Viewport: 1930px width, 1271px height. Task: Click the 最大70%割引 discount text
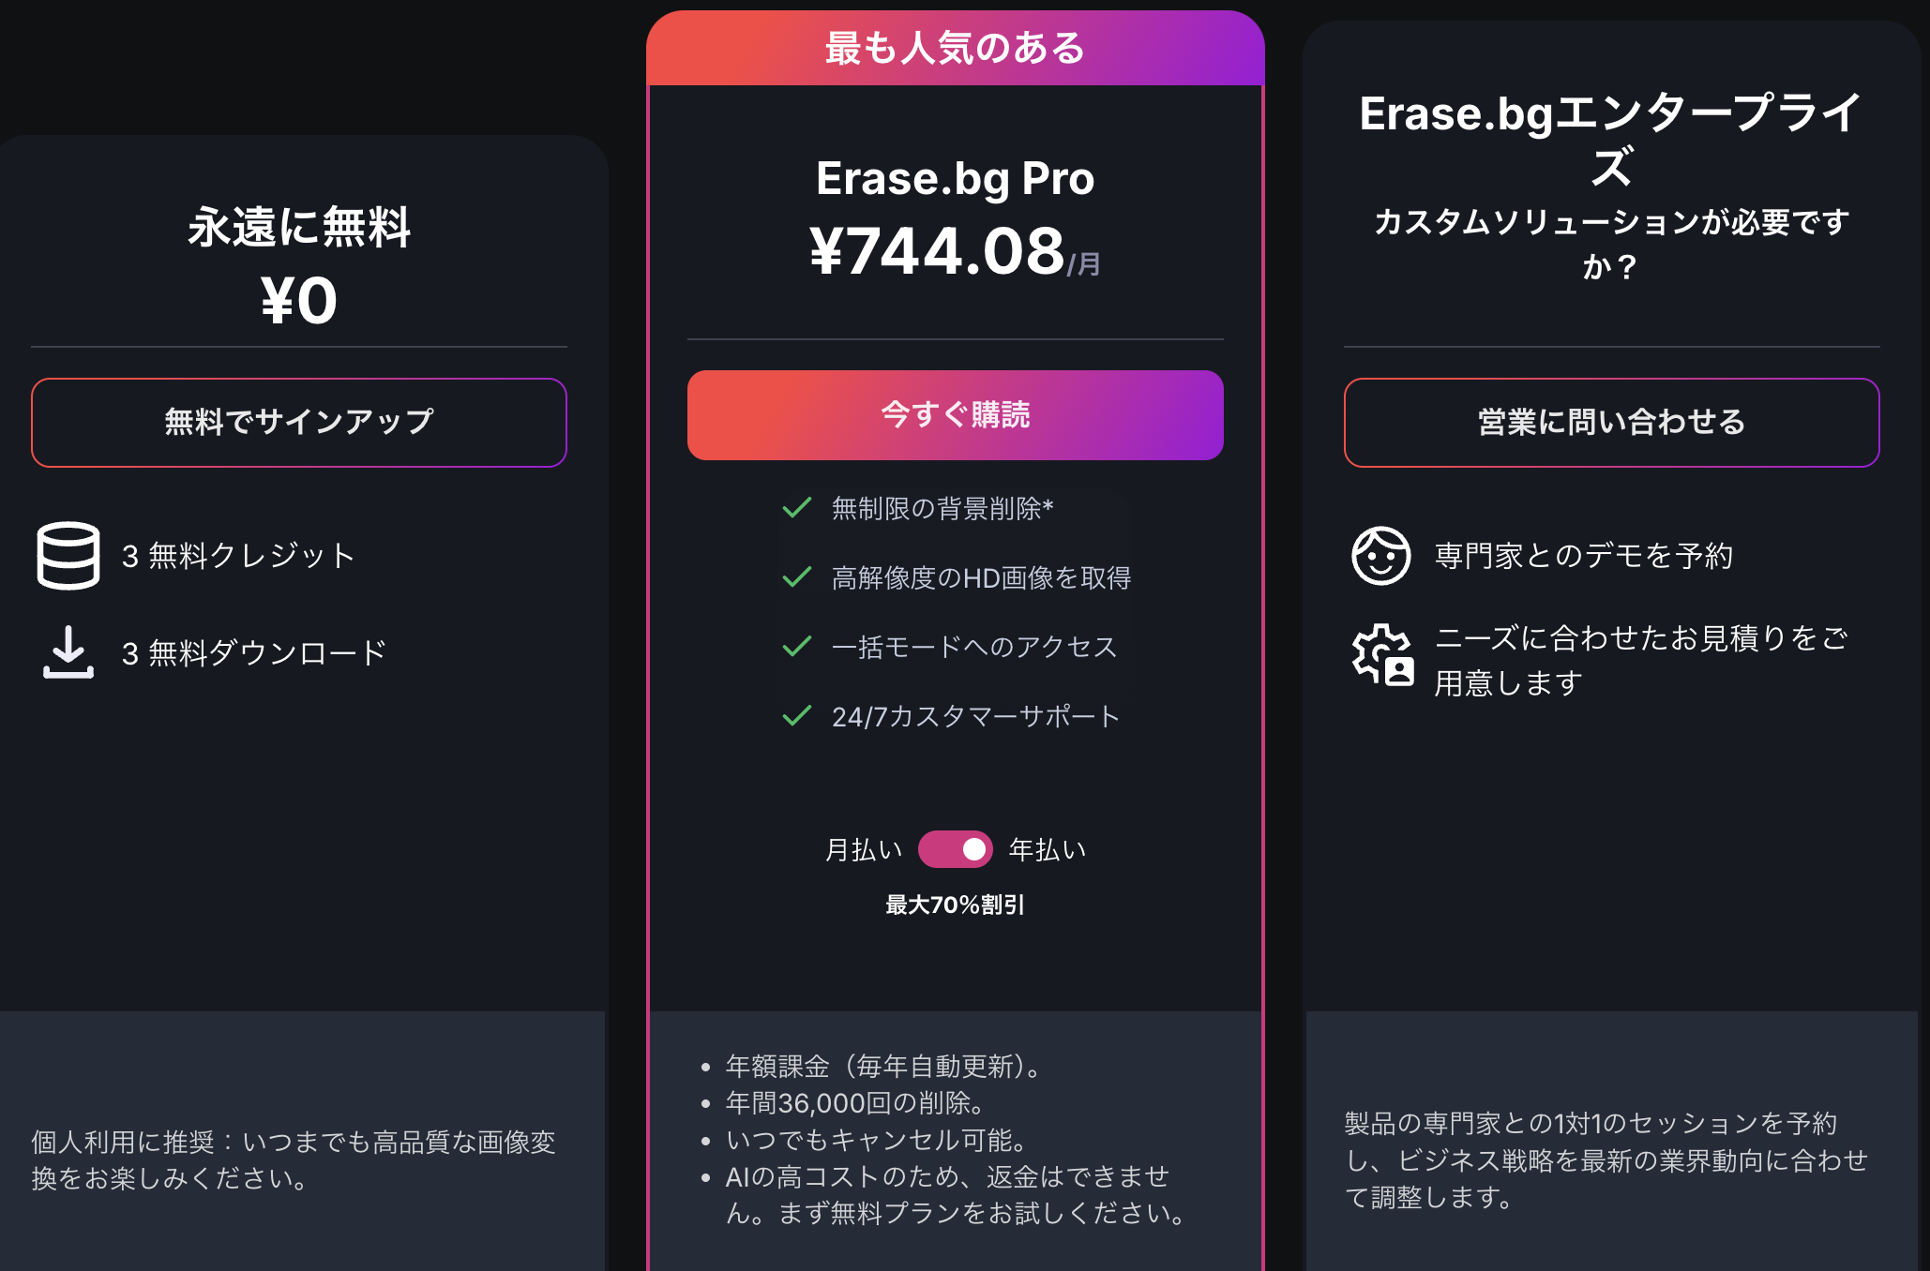[x=955, y=905]
